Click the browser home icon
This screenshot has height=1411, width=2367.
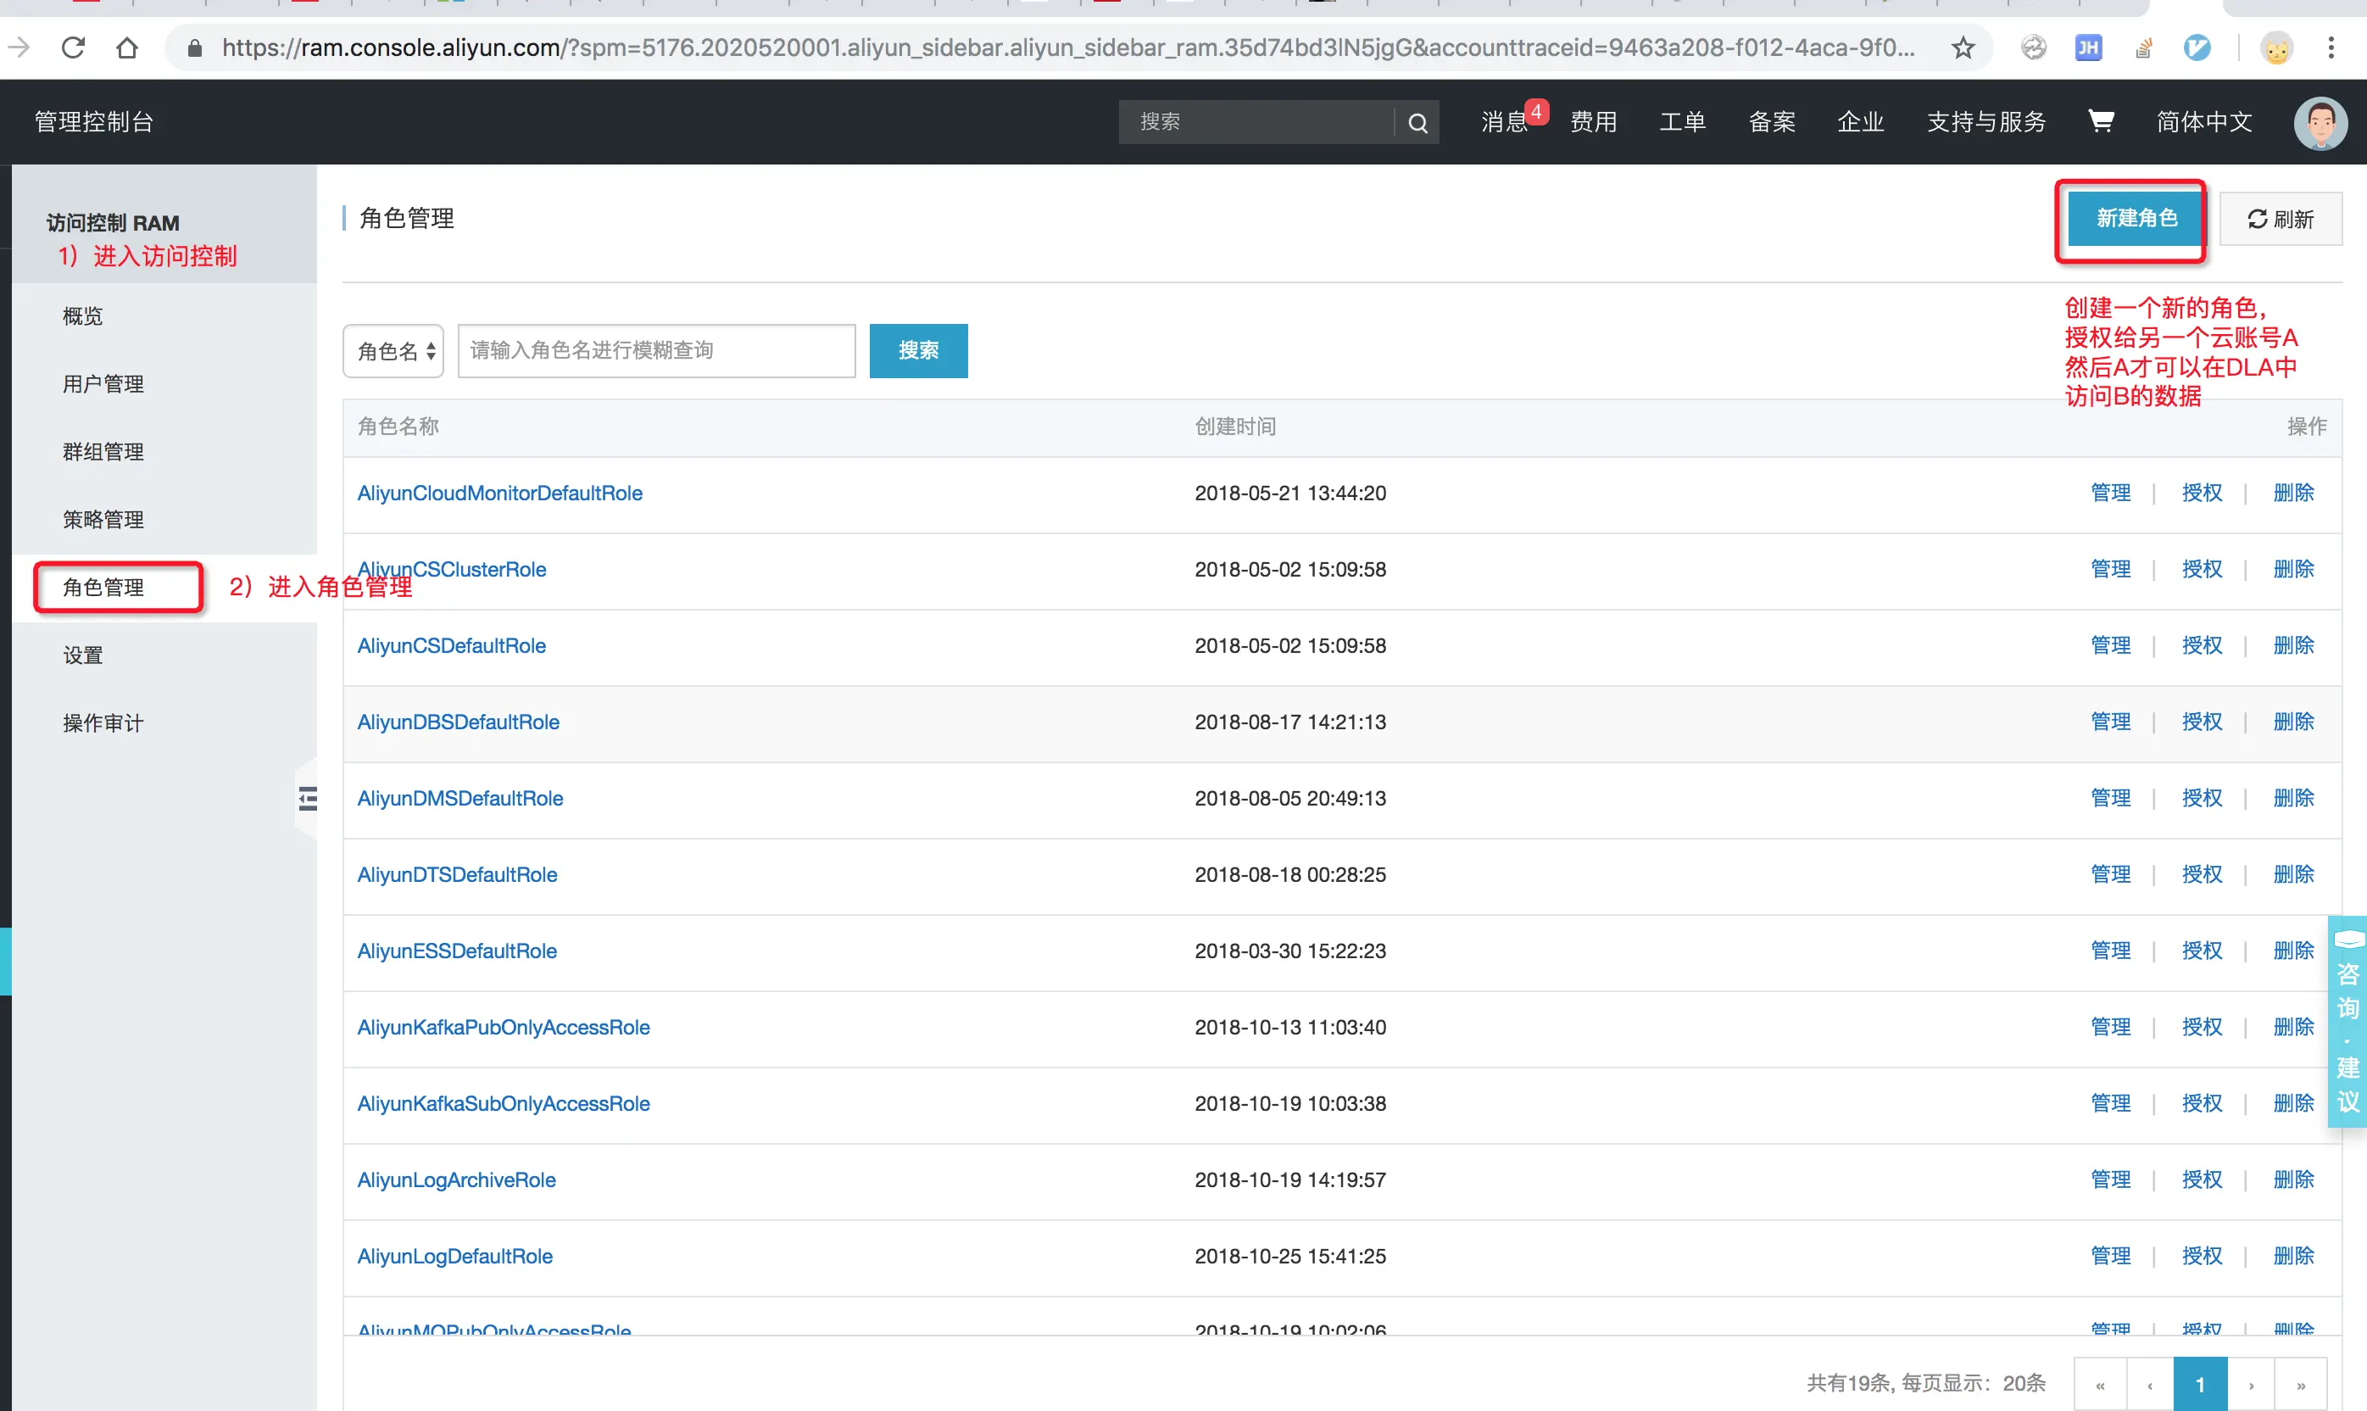click(x=126, y=47)
